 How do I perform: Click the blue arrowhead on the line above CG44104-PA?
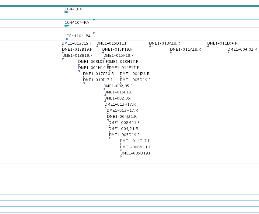click(94, 33)
